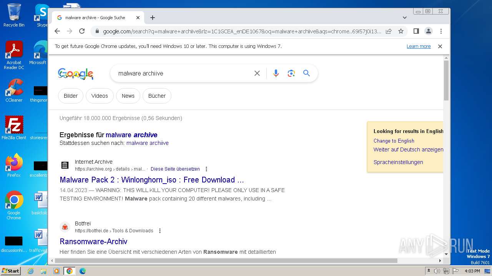Open more options for Internet Archive result
Viewport: 492px width, 276px height.
[x=206, y=169]
